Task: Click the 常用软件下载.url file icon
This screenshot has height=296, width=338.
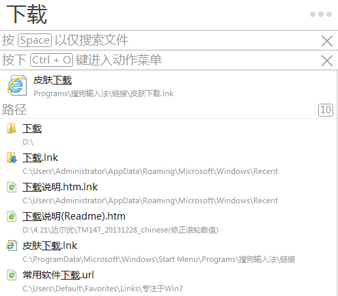Action: (12, 275)
